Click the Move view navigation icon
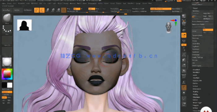Image resolution: width=217 pixels, height=112 pixels. click(184, 60)
